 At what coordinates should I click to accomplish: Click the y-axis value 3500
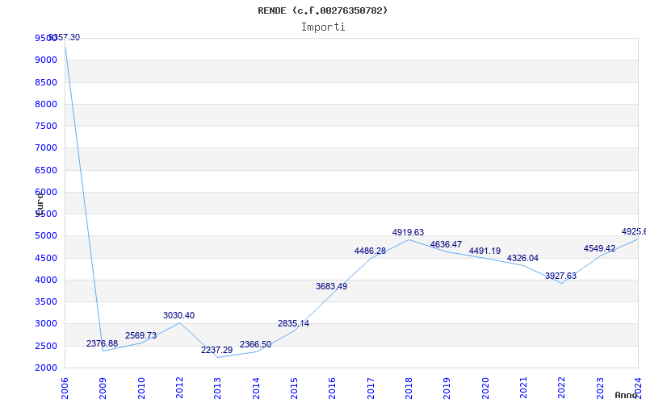coord(46,301)
